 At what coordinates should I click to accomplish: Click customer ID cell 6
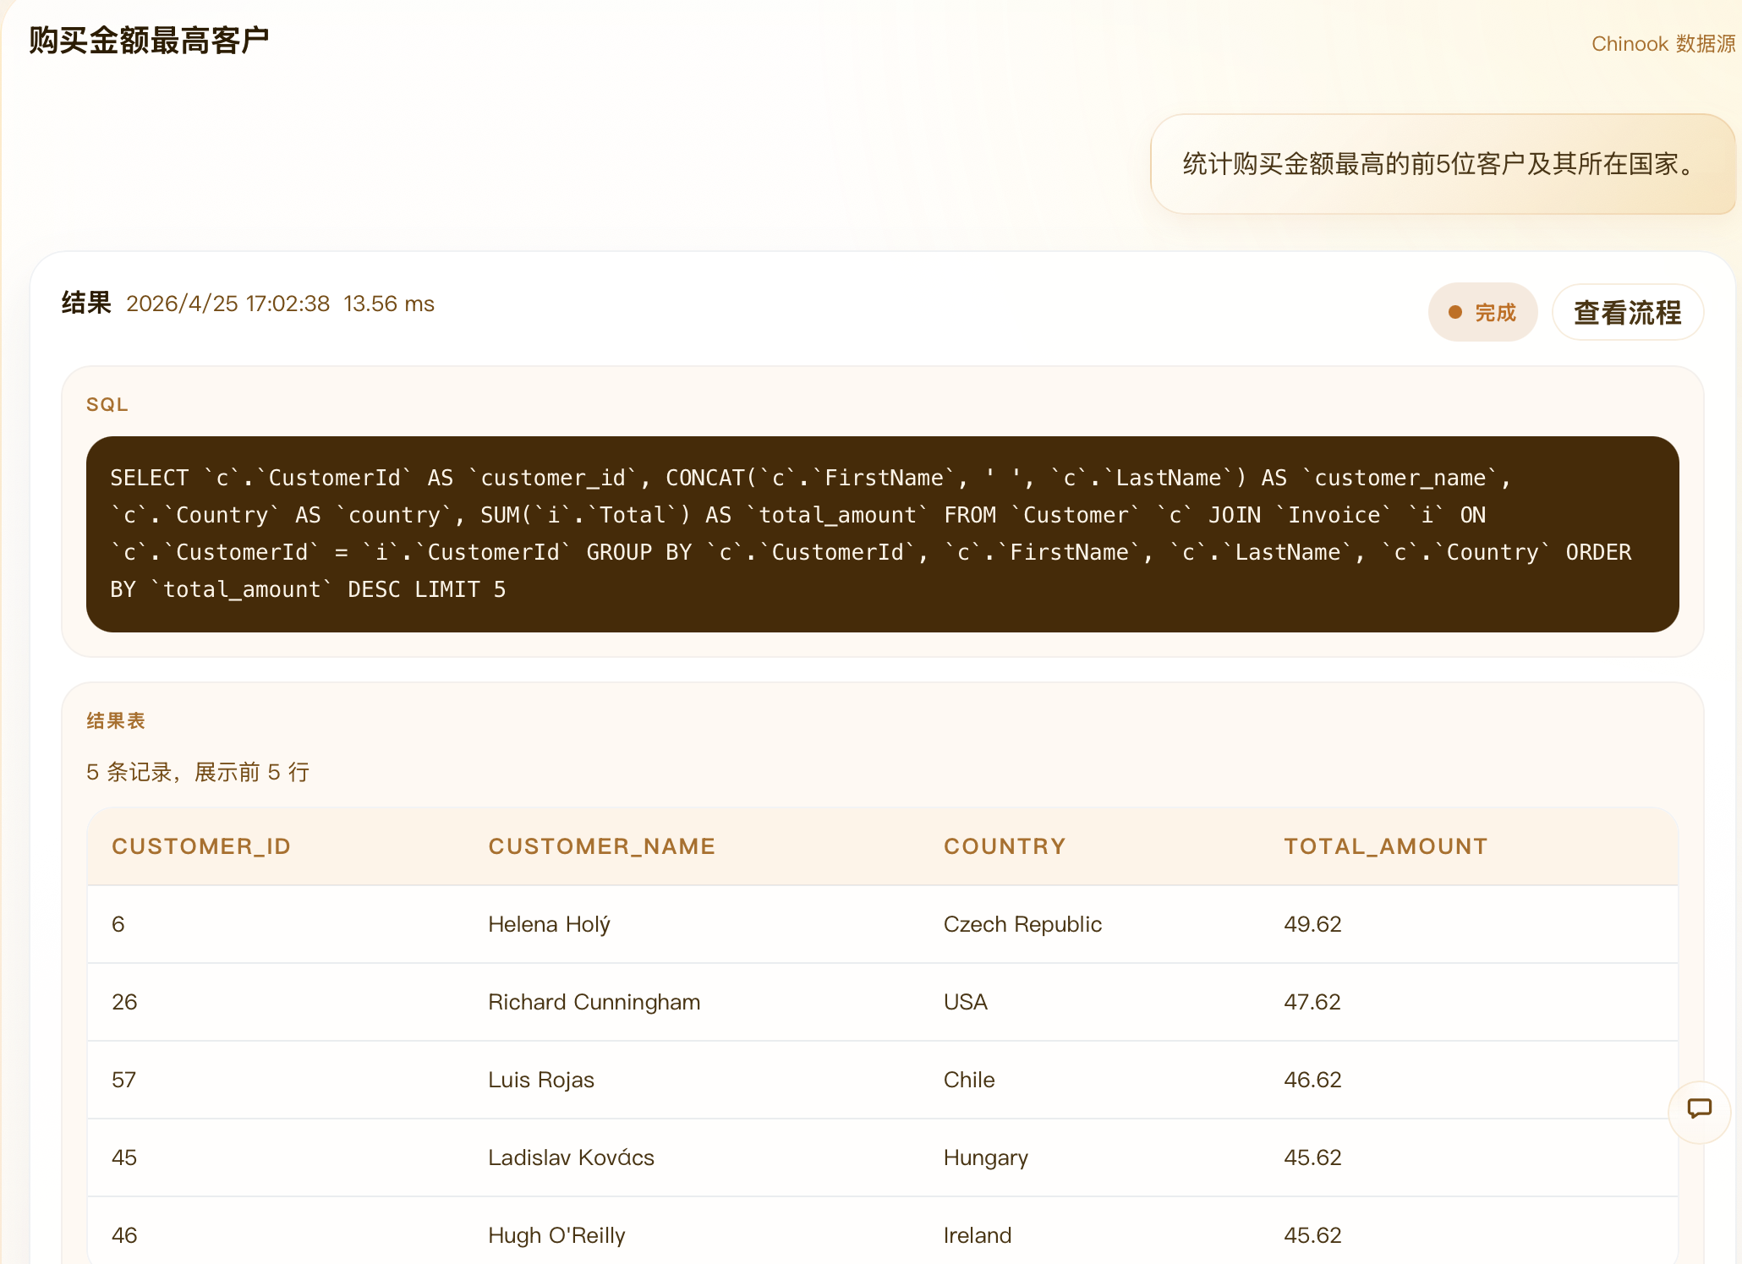[x=118, y=924]
